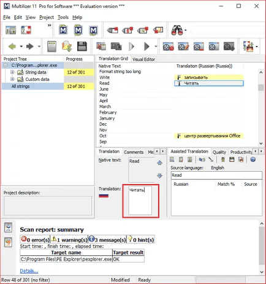Click the tag icon marked with letter J
The height and width of the screenshot is (284, 266).
click(158, 30)
